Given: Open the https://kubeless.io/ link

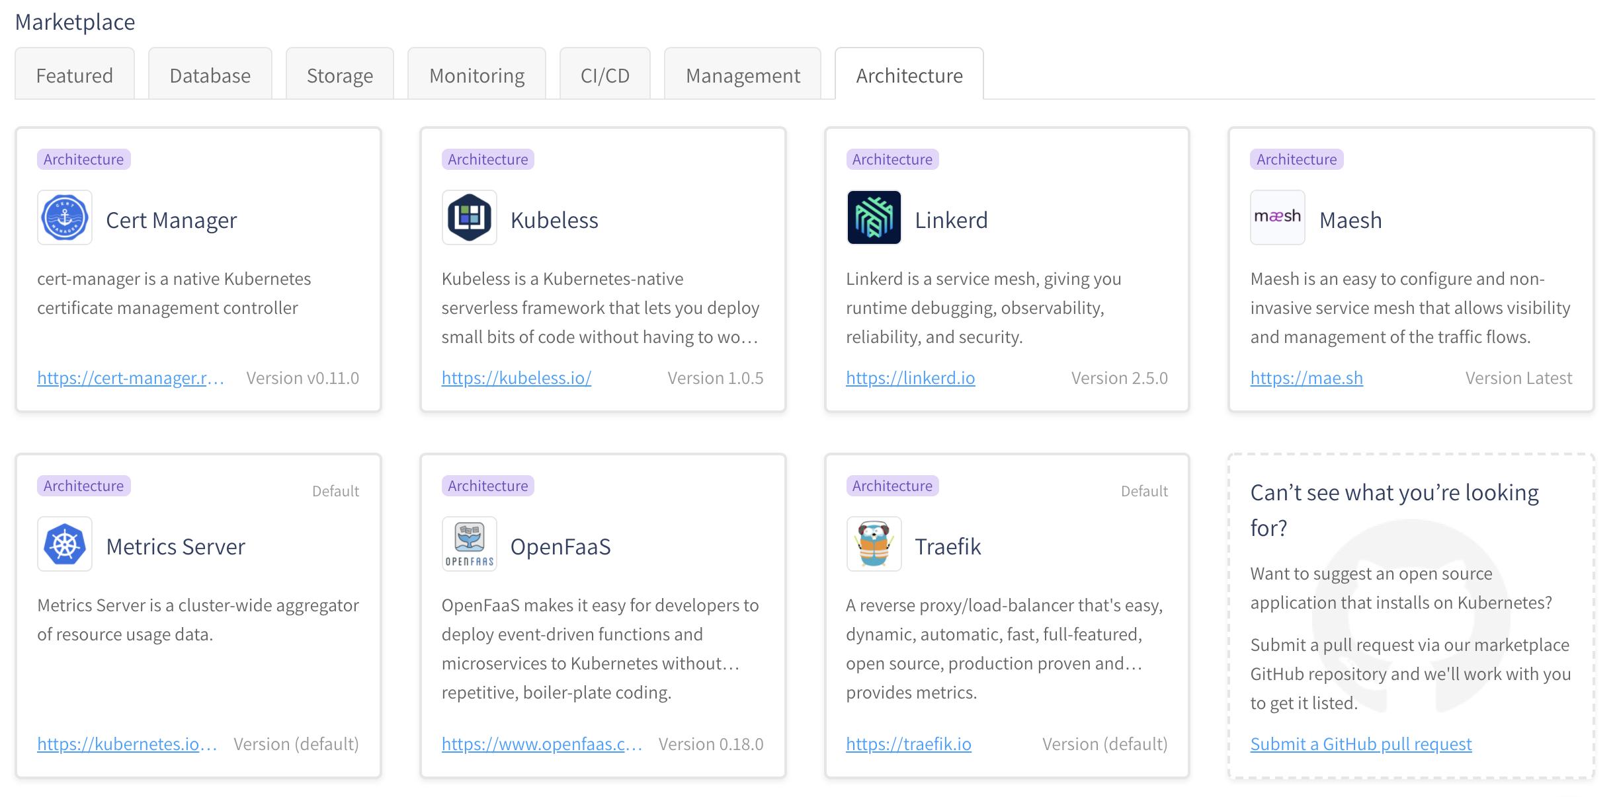Looking at the screenshot, I should pyautogui.click(x=517, y=378).
